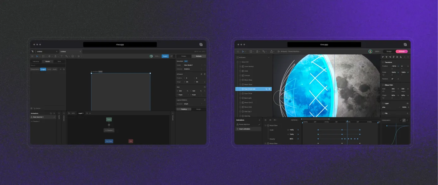Viewport: 438px width, 185px height.
Task: Select Fonts filter in Assets panel
Action: click(49, 69)
